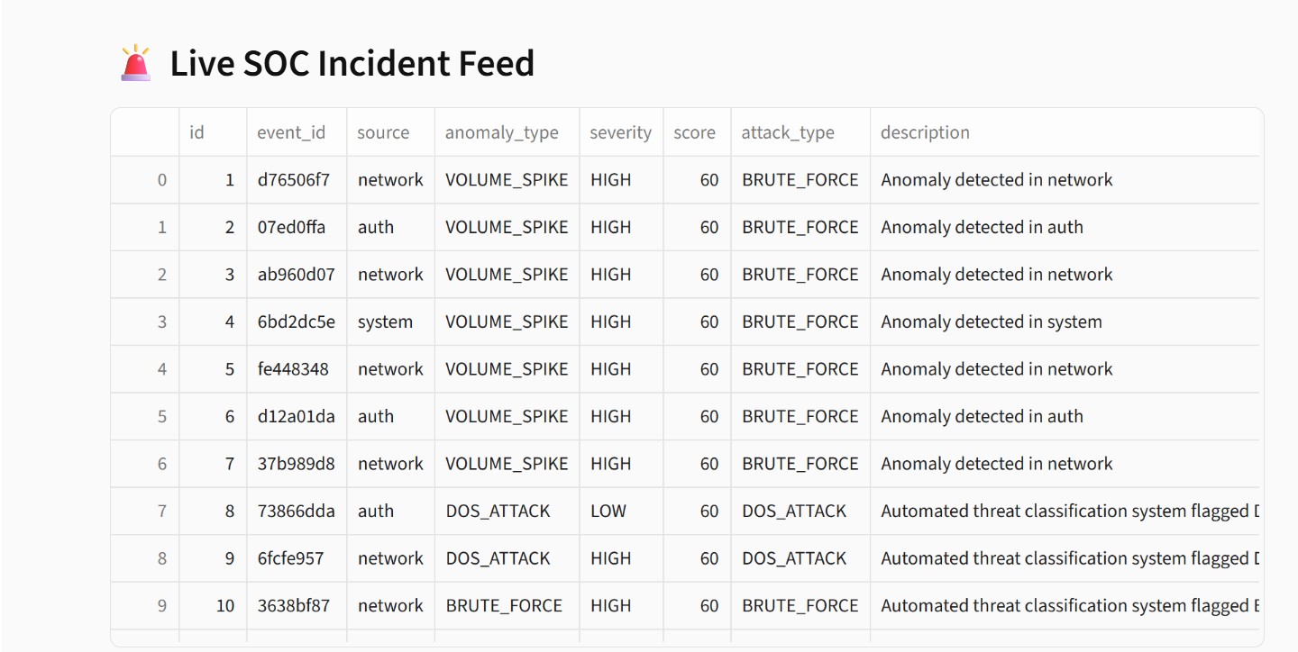
Task: Select the LOW severity cell
Action: click(621, 511)
